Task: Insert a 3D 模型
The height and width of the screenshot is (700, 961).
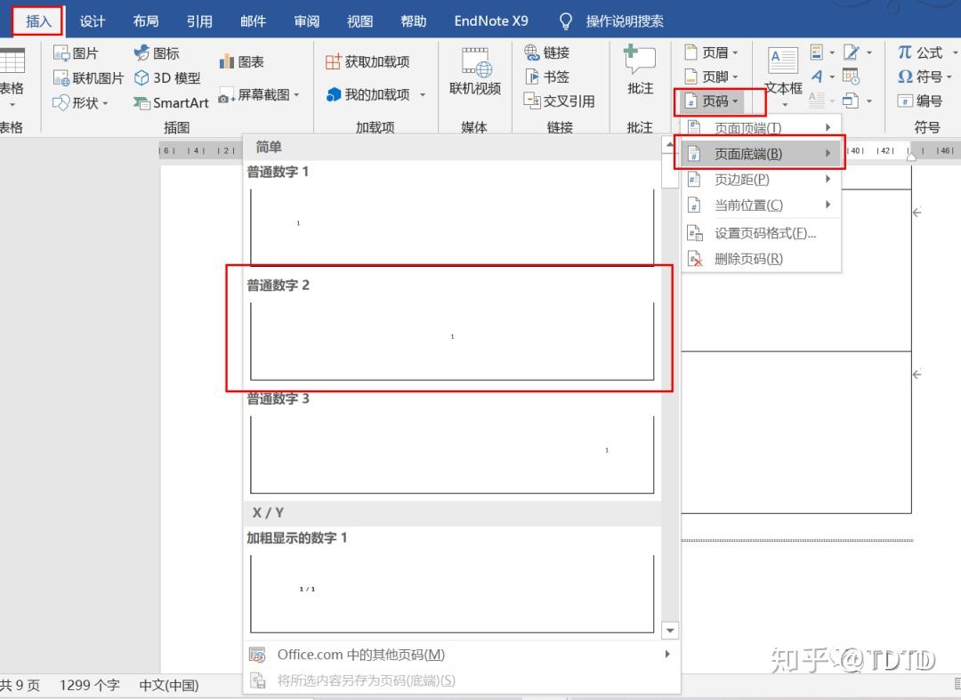Action: coord(167,78)
